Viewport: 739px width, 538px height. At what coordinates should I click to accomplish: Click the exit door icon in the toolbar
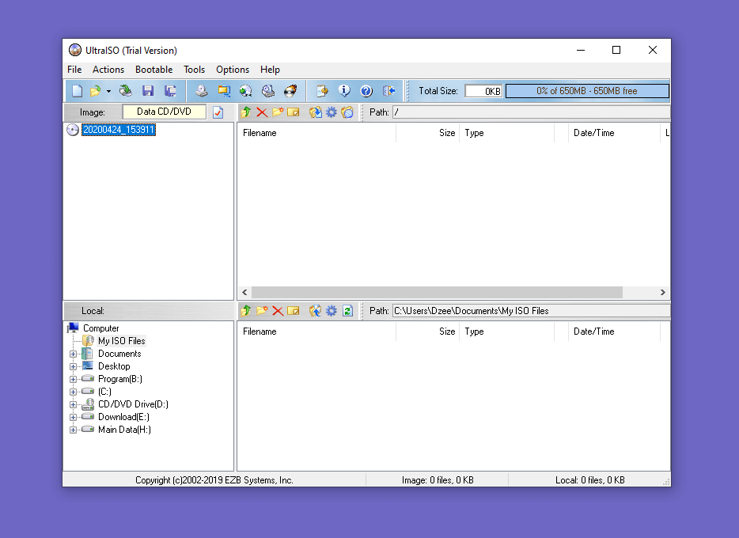388,91
